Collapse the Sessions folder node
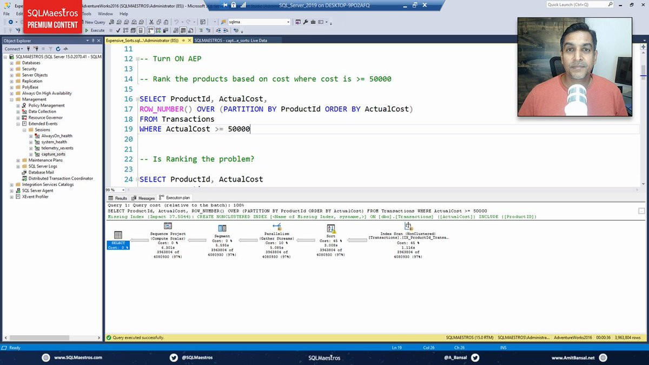This screenshot has height=365, width=649. click(24, 130)
